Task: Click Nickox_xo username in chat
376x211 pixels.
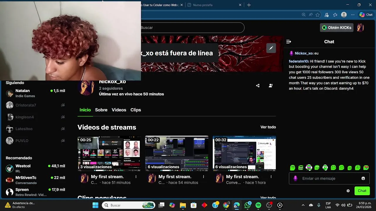Action: [x=304, y=53]
